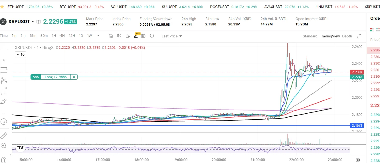Screen dimensions: 380x163
Task: Select the ruler measure tool
Action: coord(4,135)
